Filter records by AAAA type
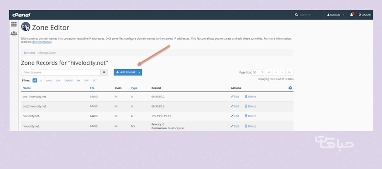The width and height of the screenshot is (382, 169). [49, 81]
